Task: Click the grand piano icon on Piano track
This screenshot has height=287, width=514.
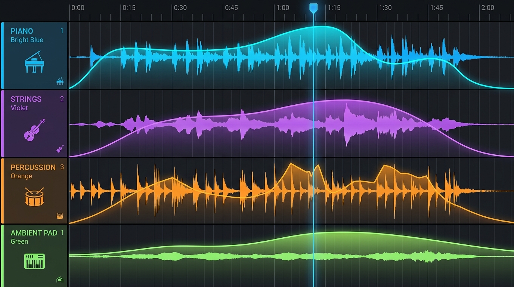Action: [x=34, y=62]
